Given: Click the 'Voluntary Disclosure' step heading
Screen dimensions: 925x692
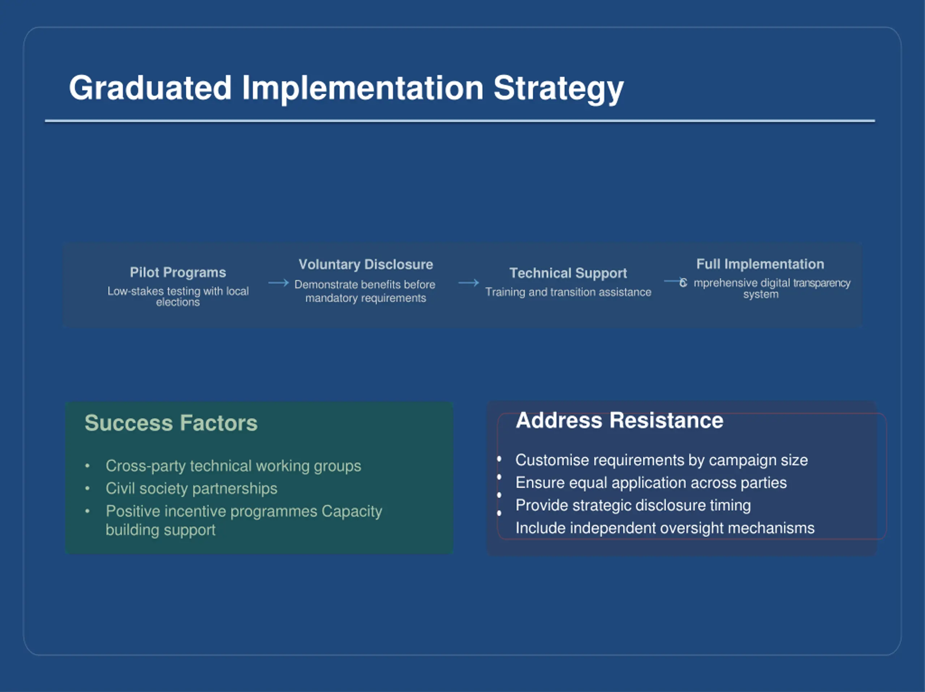Looking at the screenshot, I should [366, 265].
